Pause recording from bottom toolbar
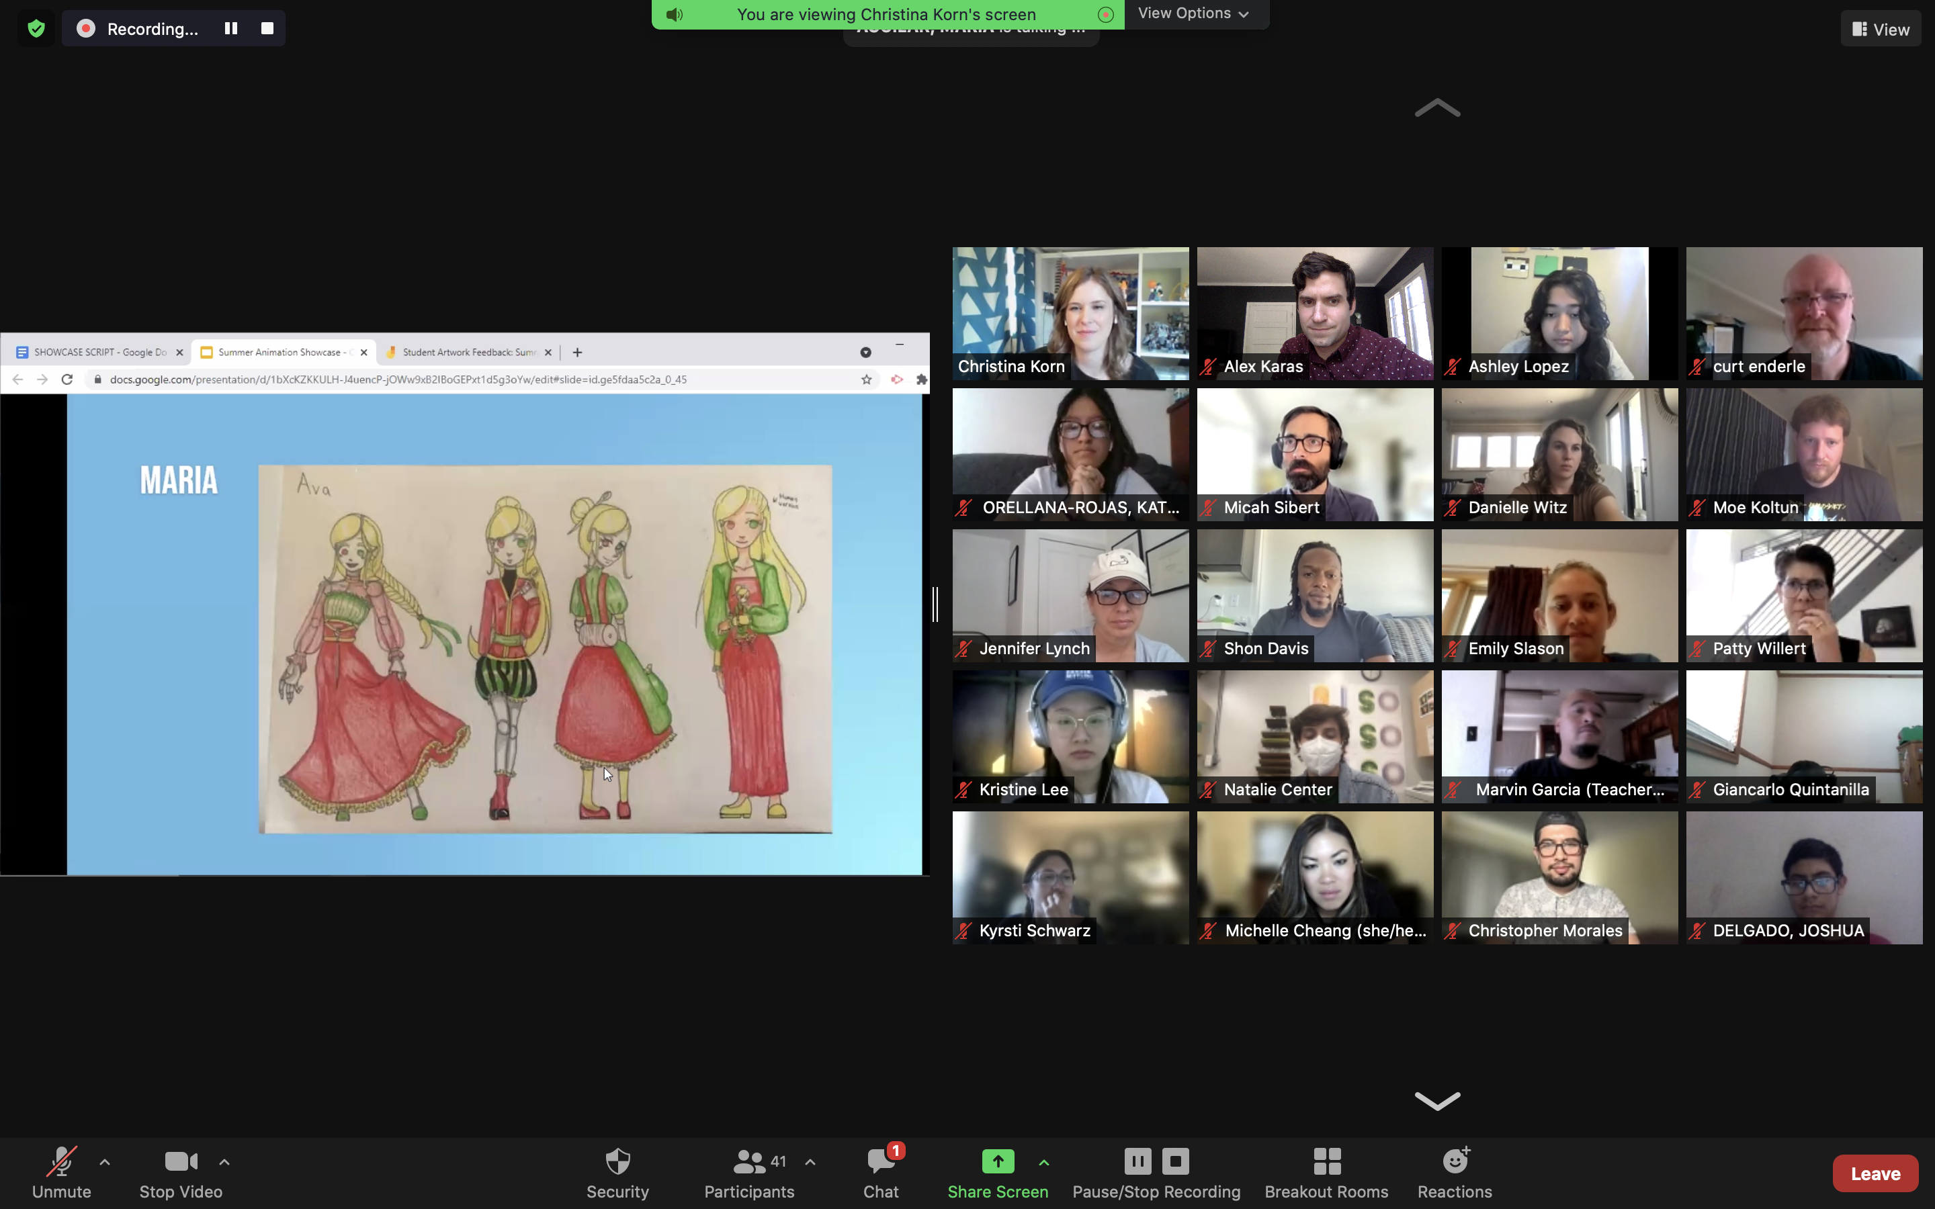This screenshot has height=1209, width=1935. pyautogui.click(x=1137, y=1160)
